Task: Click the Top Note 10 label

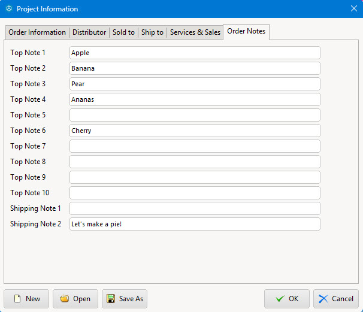Action: (29, 193)
